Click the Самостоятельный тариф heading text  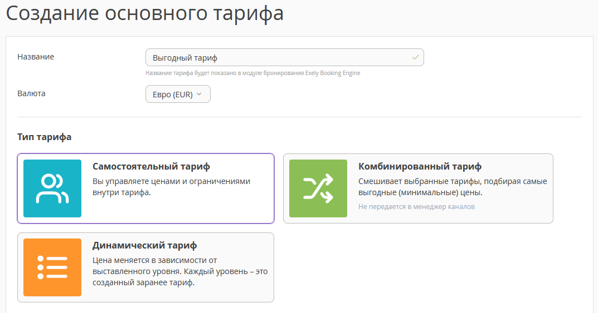pos(151,167)
